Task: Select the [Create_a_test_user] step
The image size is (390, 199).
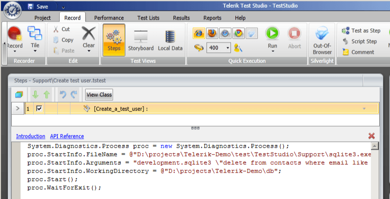Action: 121,109
